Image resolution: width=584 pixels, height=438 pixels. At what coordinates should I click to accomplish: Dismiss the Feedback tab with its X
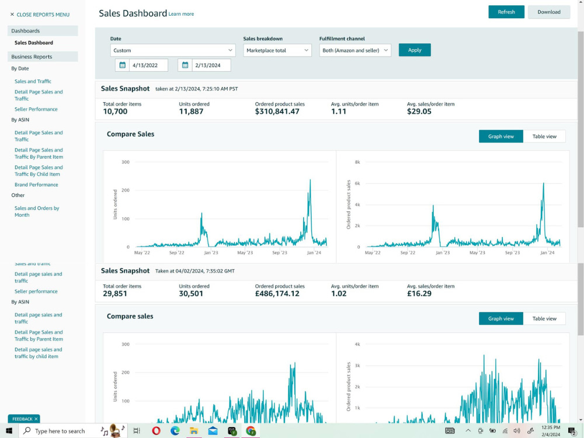[36, 419]
